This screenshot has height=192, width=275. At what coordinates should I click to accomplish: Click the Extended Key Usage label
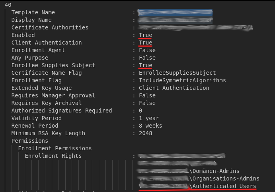click(41, 88)
